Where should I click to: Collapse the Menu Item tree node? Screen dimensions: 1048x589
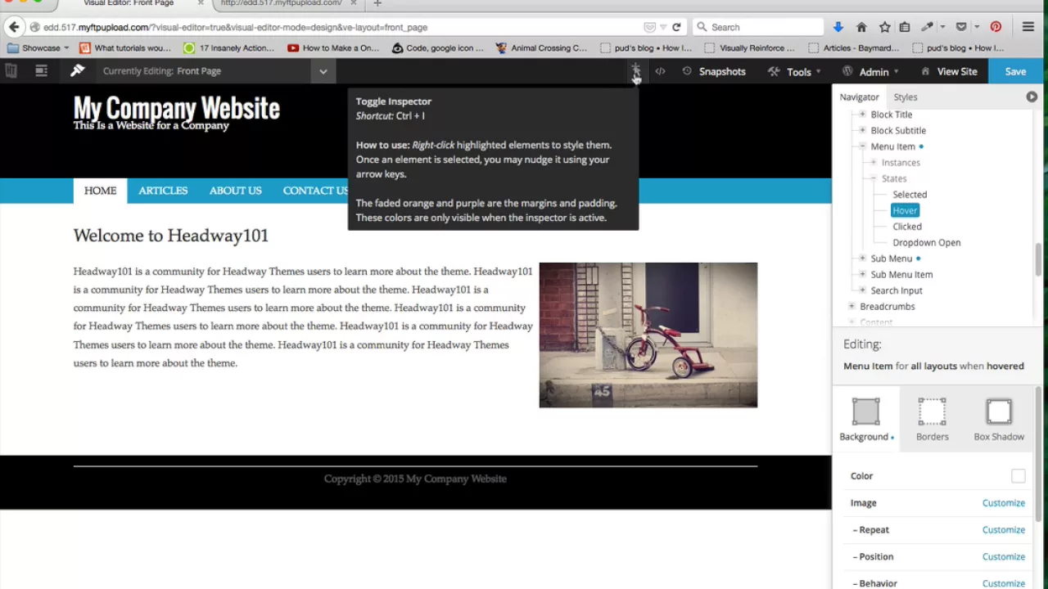pos(862,146)
